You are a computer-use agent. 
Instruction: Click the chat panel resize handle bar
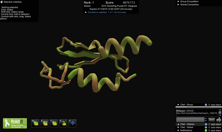[199, 107]
